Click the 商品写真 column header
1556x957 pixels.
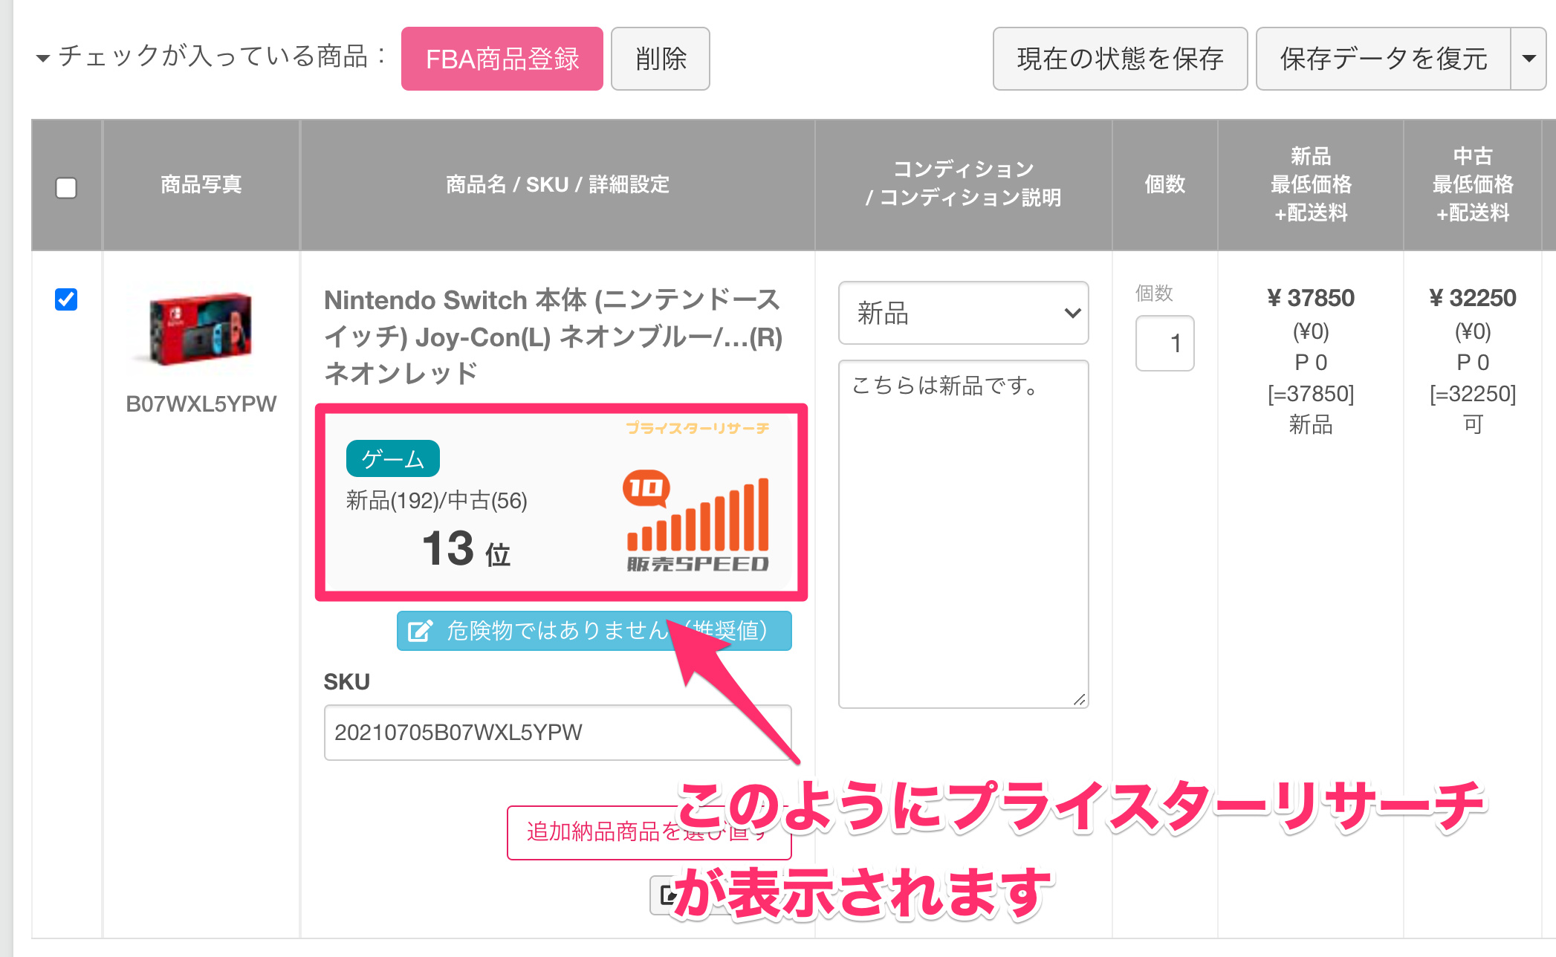(201, 184)
